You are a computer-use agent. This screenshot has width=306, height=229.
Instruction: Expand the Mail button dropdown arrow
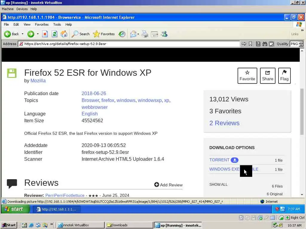click(138, 34)
